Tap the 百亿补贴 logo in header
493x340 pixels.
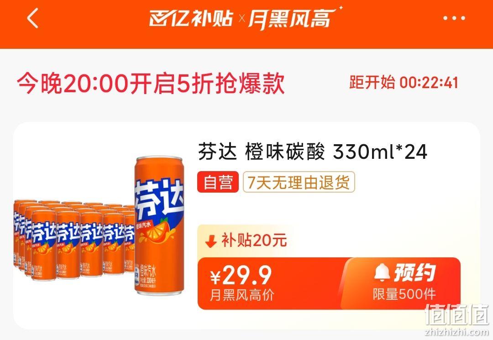[191, 18]
